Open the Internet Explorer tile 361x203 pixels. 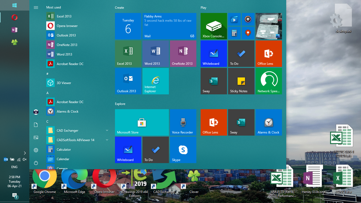coord(156,81)
